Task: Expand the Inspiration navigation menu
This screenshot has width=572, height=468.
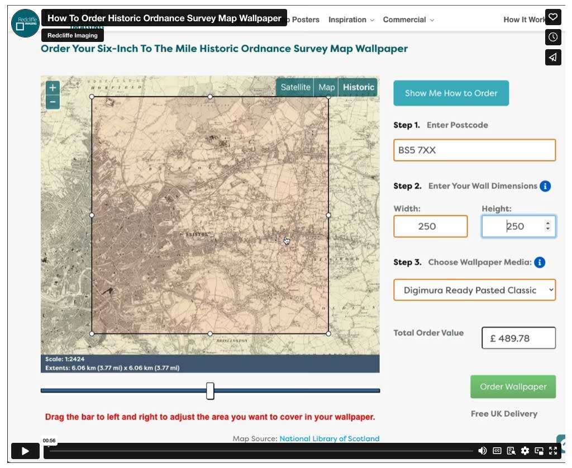Action: tap(347, 20)
